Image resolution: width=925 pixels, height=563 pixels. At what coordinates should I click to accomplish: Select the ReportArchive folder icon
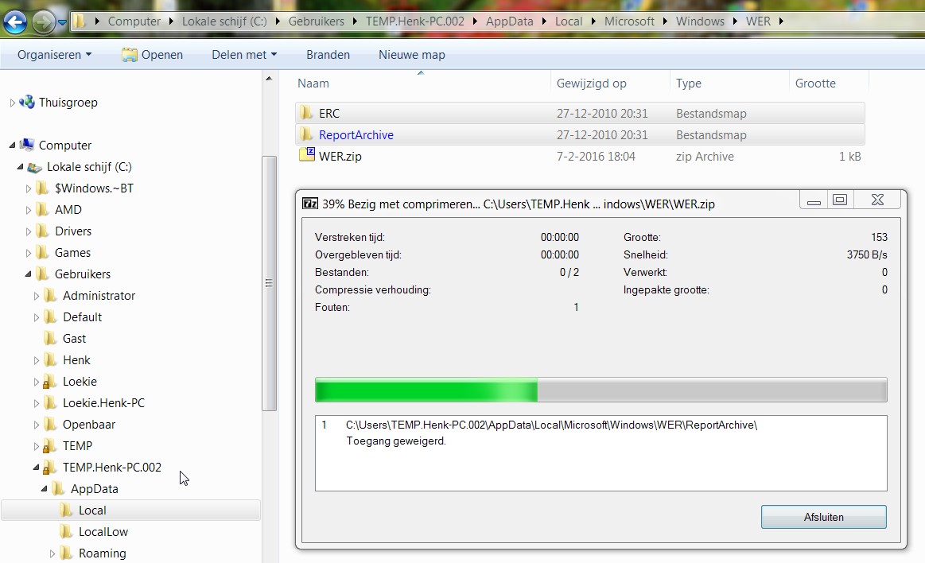click(306, 134)
